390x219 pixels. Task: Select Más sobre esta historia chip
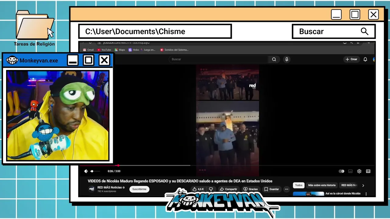[322, 185]
